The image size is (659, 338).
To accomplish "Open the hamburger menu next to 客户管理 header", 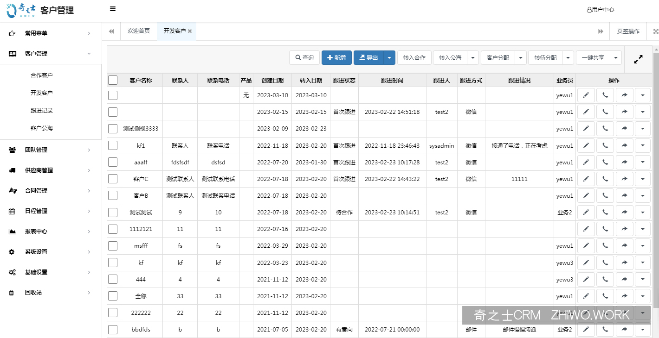I will coord(112,9).
